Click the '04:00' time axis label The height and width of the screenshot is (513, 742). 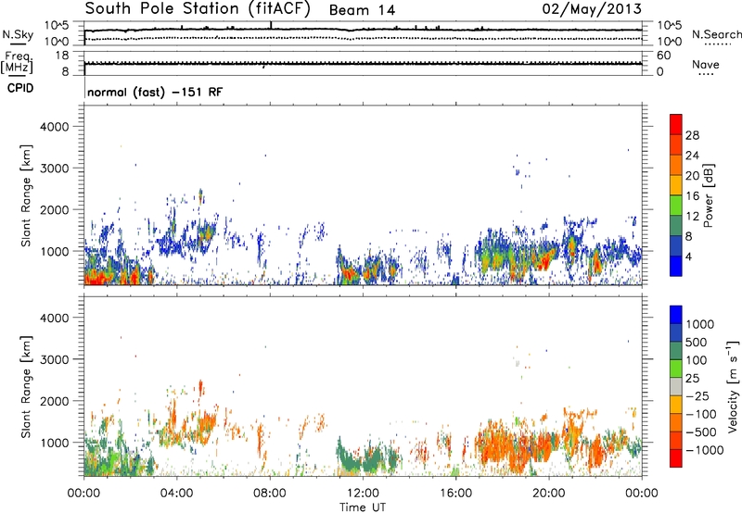point(176,494)
